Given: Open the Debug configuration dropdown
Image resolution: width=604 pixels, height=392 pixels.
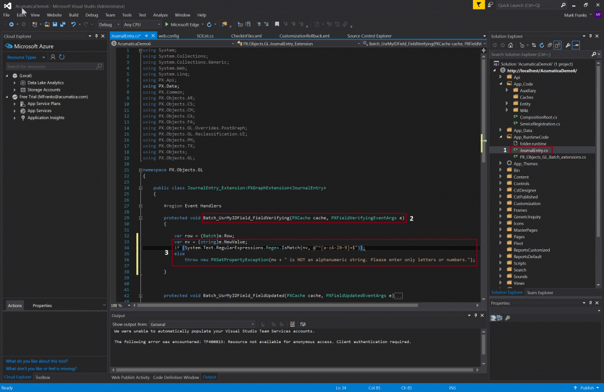Looking at the screenshot, I should click(x=109, y=25).
